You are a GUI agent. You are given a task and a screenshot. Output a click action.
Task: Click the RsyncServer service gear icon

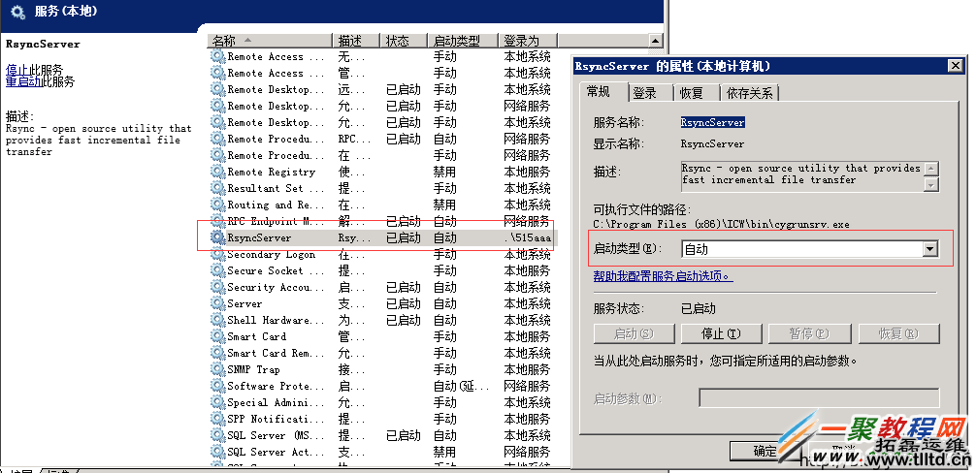tap(218, 237)
